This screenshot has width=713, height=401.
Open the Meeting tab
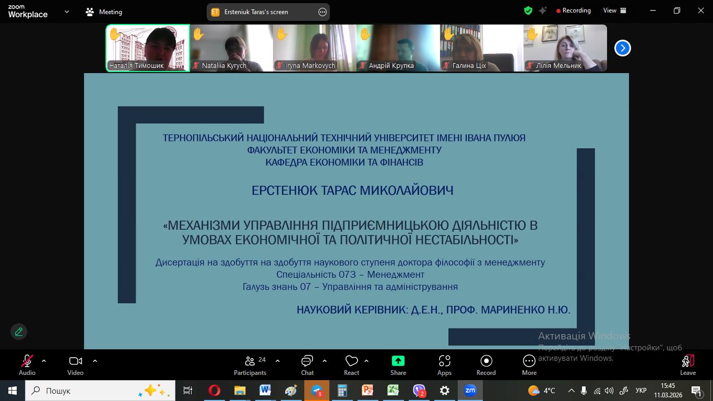coord(104,11)
